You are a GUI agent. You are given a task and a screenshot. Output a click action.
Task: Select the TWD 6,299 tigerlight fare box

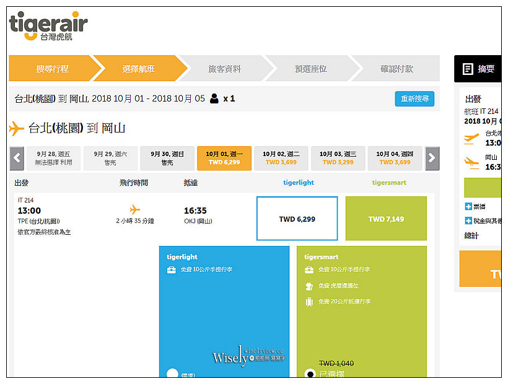click(x=297, y=218)
